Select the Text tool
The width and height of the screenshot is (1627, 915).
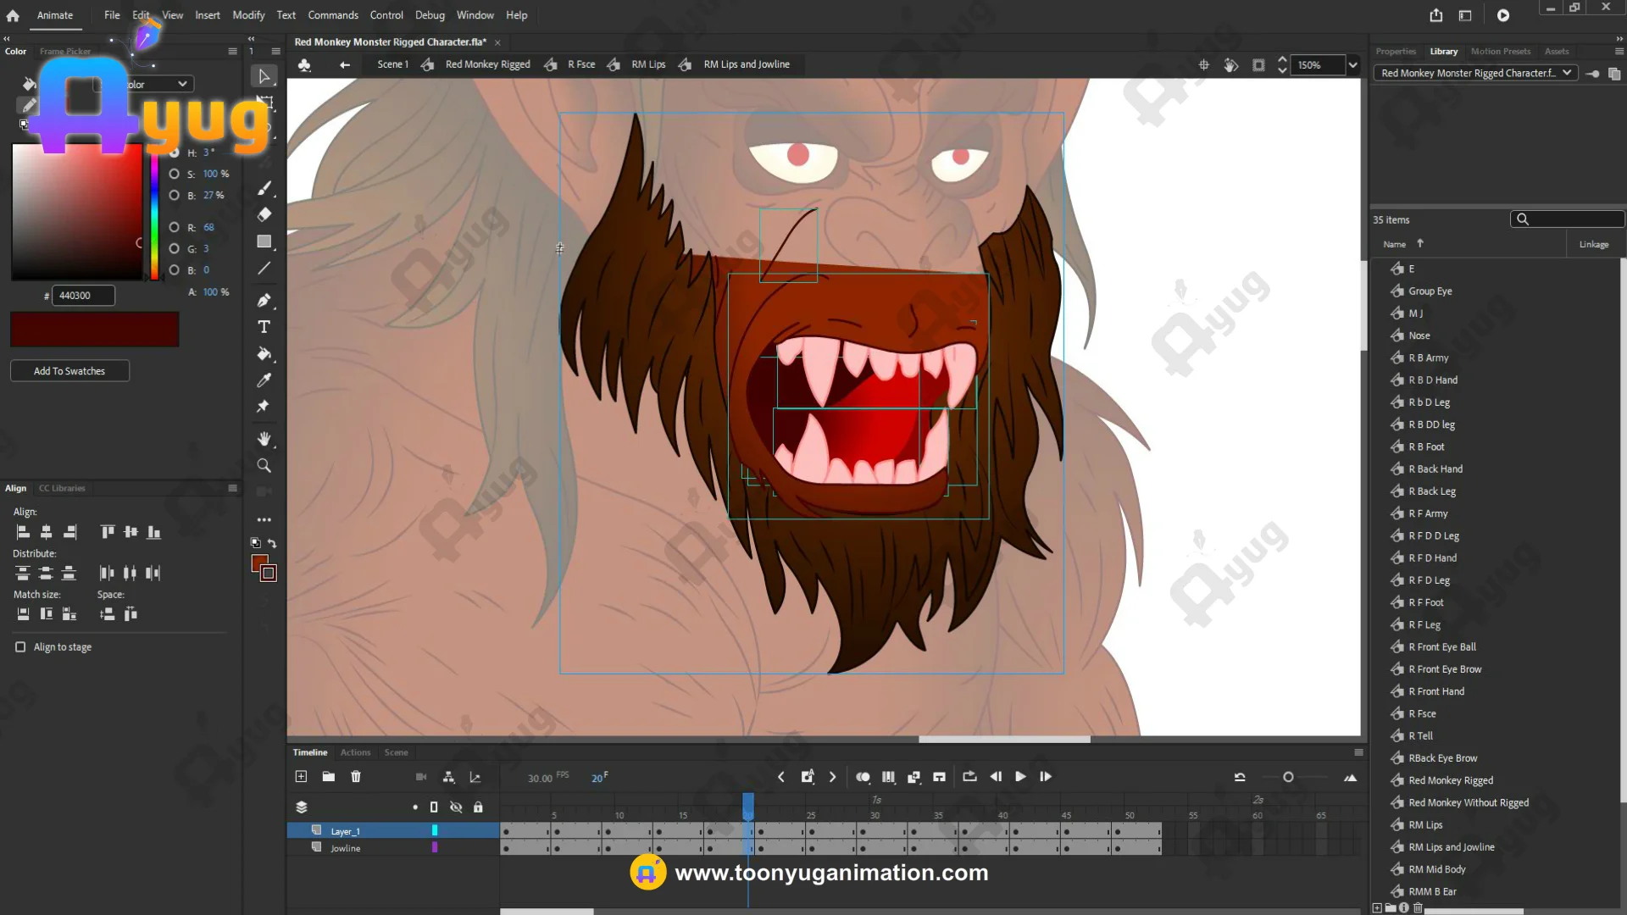point(264,327)
